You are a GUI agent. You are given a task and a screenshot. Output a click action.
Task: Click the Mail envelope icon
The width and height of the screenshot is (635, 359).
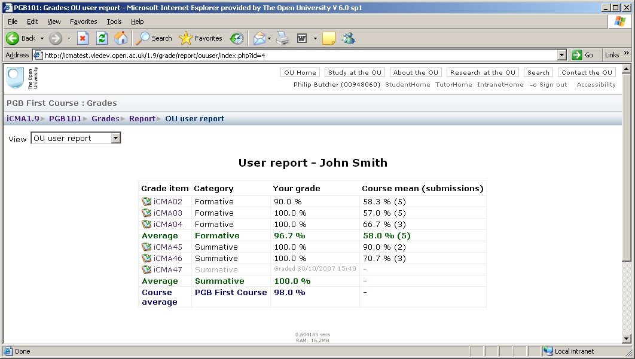259,38
